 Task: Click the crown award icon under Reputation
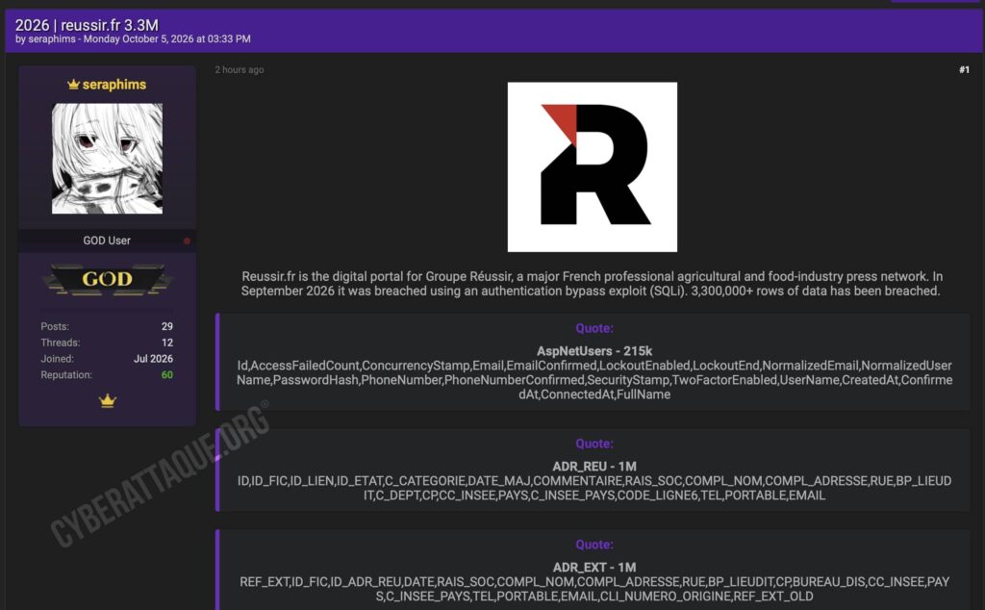pyautogui.click(x=108, y=400)
